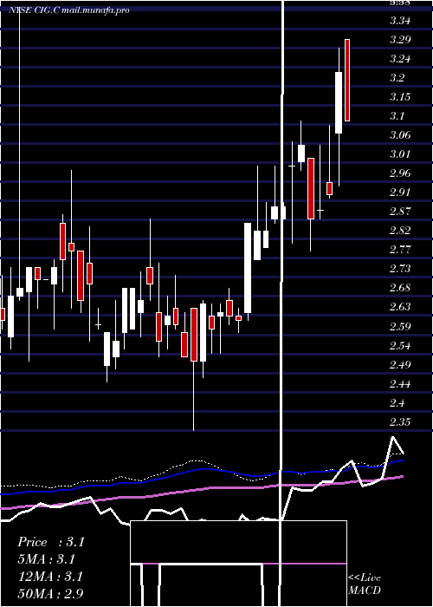Click the '12MA : 3.1' legend entry
Viewport: 433px width, 607px height.
50,577
